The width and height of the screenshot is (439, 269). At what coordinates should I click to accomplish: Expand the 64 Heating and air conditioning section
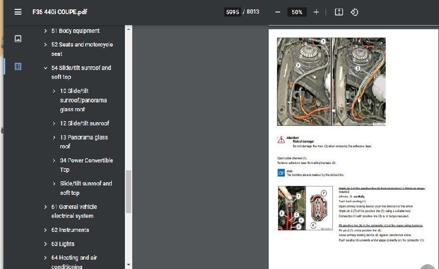click(45, 258)
